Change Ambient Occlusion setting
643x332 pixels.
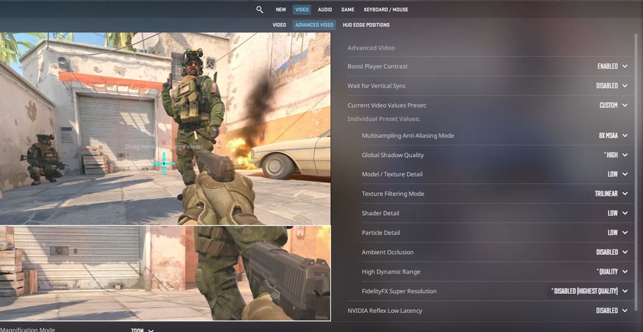pos(612,252)
